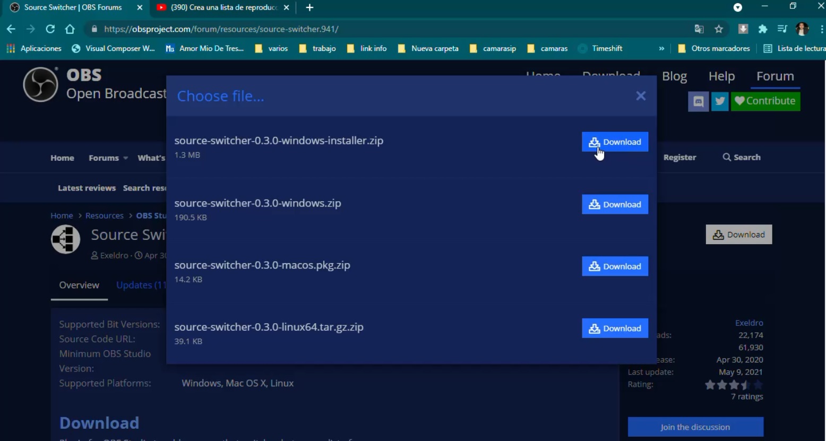Click the address bar URL
This screenshot has height=441, width=826.
click(221, 29)
